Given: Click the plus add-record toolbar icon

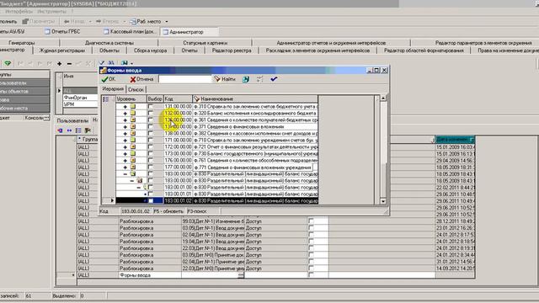Looking at the screenshot, I should [60, 64].
